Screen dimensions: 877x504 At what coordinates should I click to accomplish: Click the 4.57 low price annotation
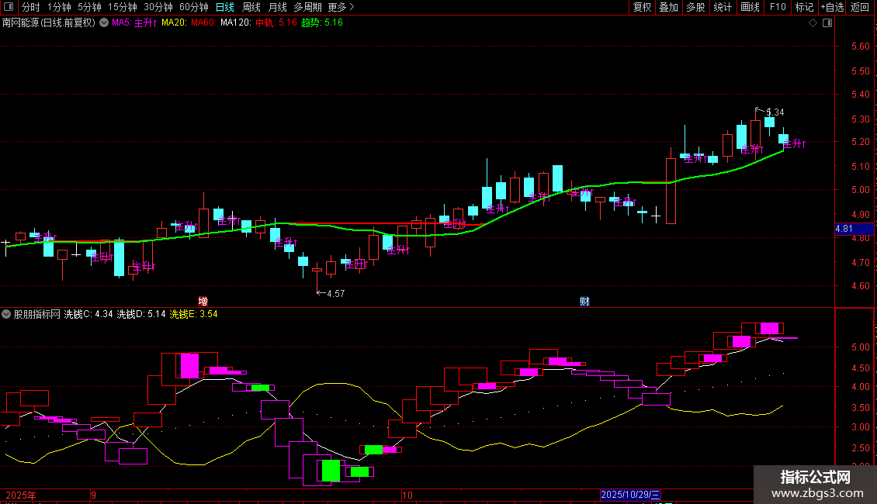pyautogui.click(x=335, y=293)
